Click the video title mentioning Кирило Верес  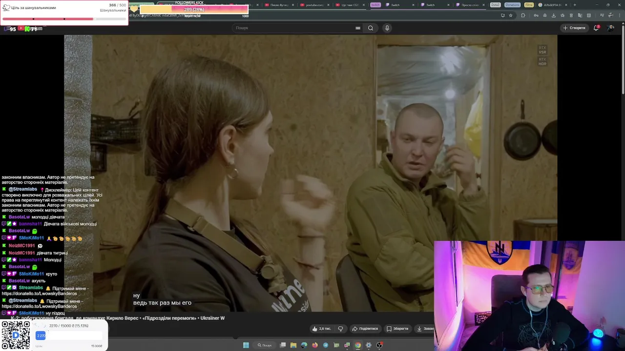118,318
